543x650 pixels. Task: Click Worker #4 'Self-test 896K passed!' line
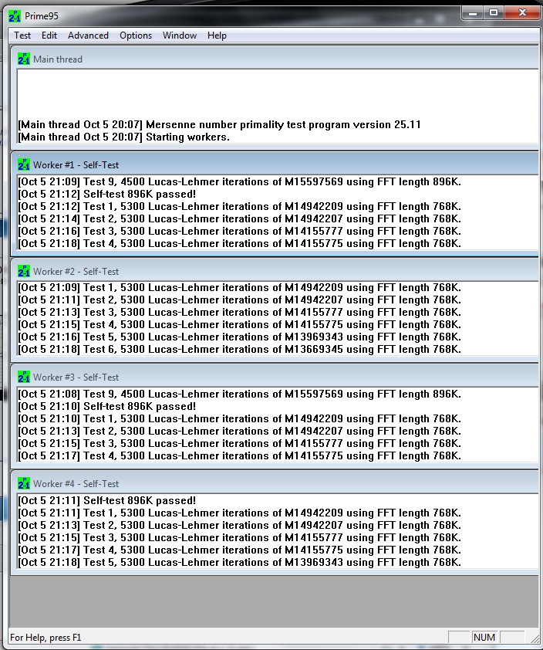coord(107,500)
